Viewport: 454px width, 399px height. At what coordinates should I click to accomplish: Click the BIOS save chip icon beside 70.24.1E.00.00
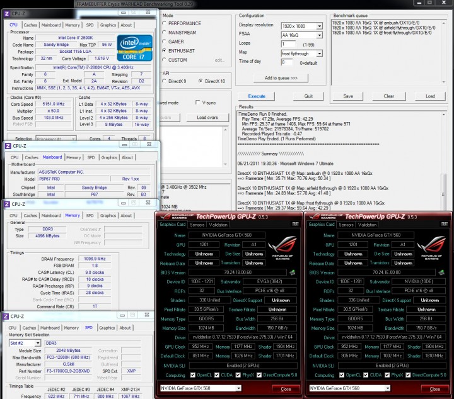pyautogui.click(x=441, y=272)
